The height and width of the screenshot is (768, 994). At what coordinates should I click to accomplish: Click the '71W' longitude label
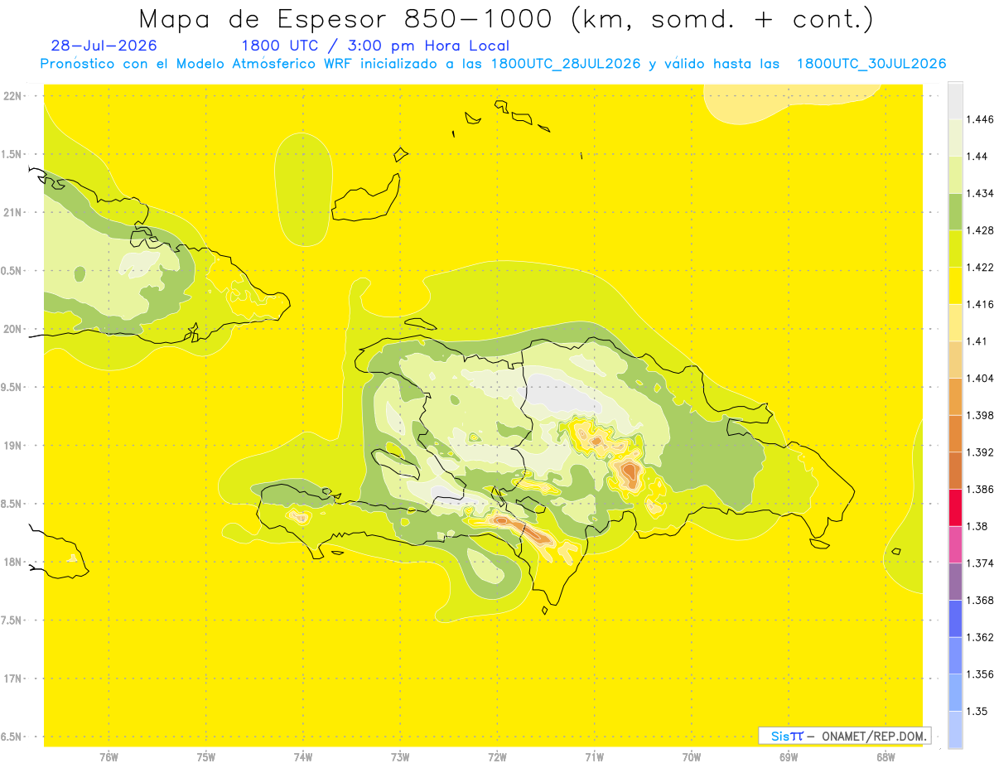tap(594, 756)
